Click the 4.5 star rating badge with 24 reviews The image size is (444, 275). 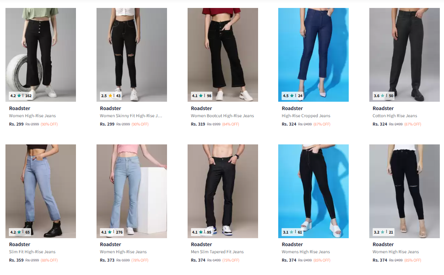293,96
